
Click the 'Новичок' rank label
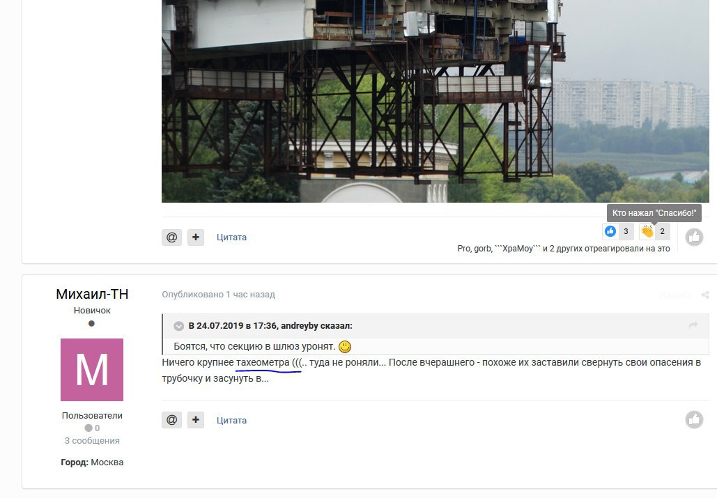pyautogui.click(x=92, y=310)
